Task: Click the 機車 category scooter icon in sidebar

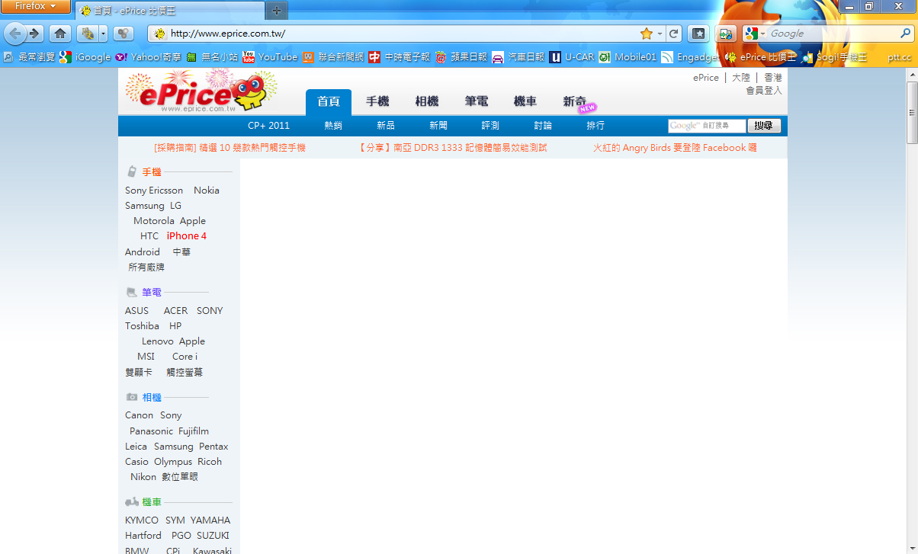Action: pyautogui.click(x=132, y=502)
